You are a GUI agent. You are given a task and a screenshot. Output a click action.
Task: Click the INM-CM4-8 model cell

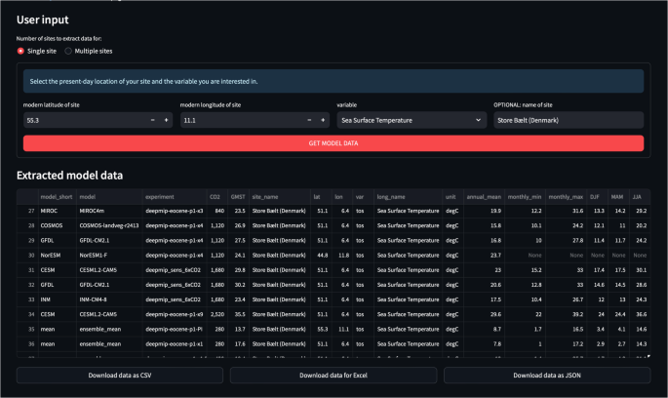[x=109, y=299]
